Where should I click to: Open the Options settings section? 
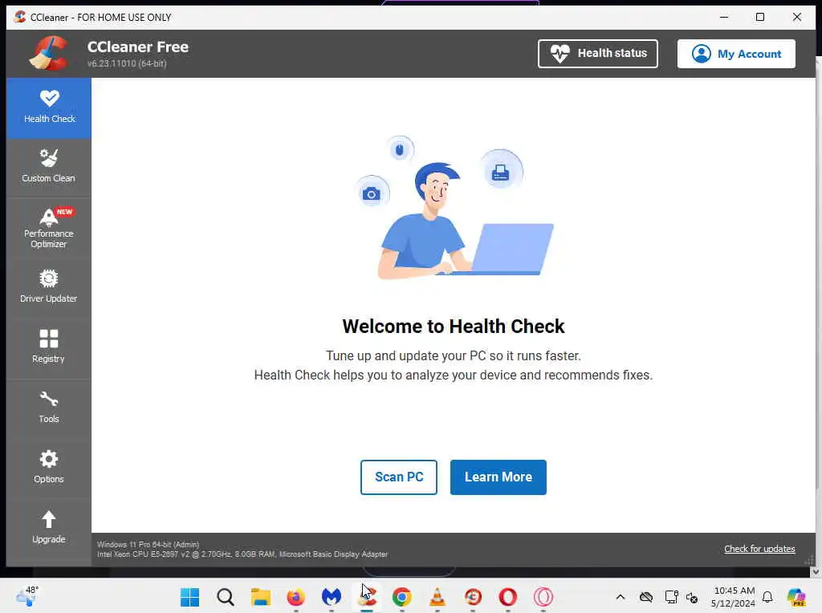pos(49,469)
